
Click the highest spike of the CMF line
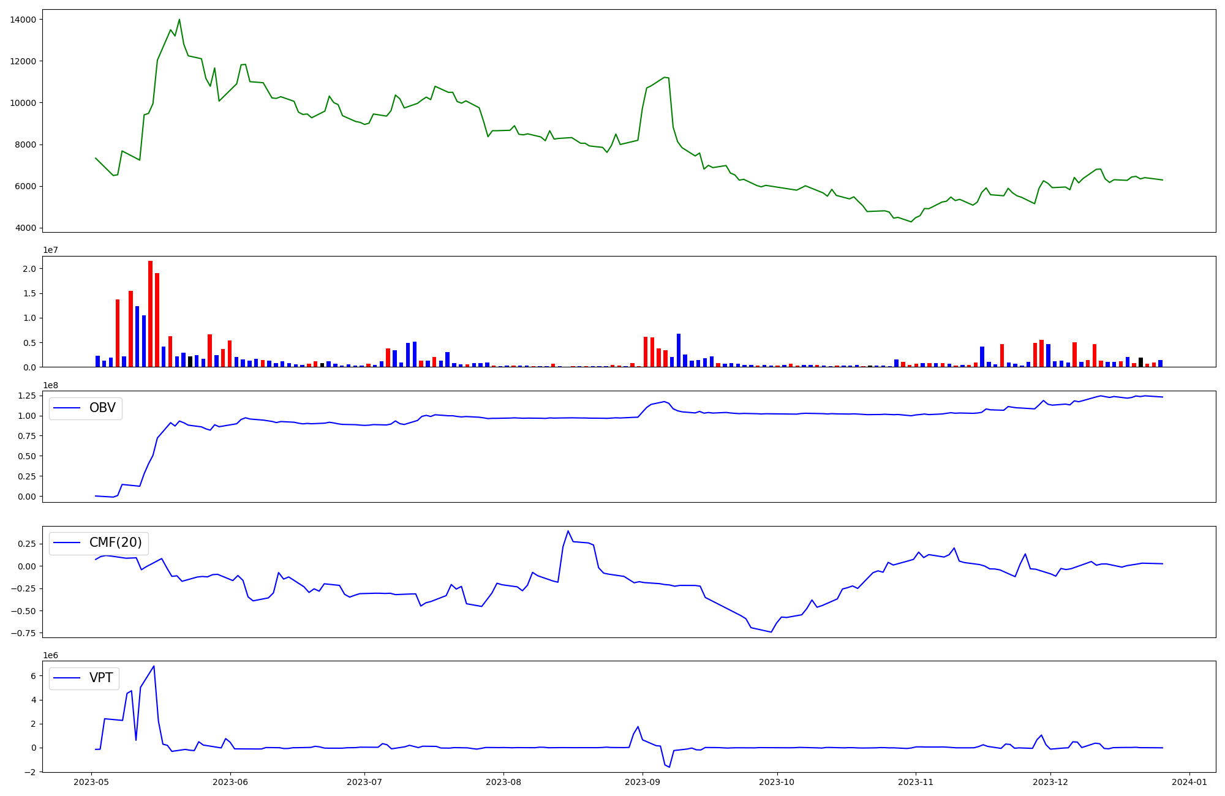(568, 531)
